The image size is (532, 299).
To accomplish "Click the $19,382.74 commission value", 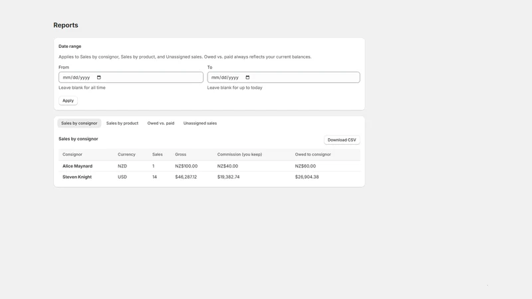I will tap(228, 177).
